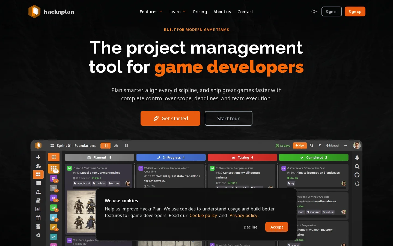Click the moodboard tag on task #140
The image size is (393, 246).
point(82,183)
